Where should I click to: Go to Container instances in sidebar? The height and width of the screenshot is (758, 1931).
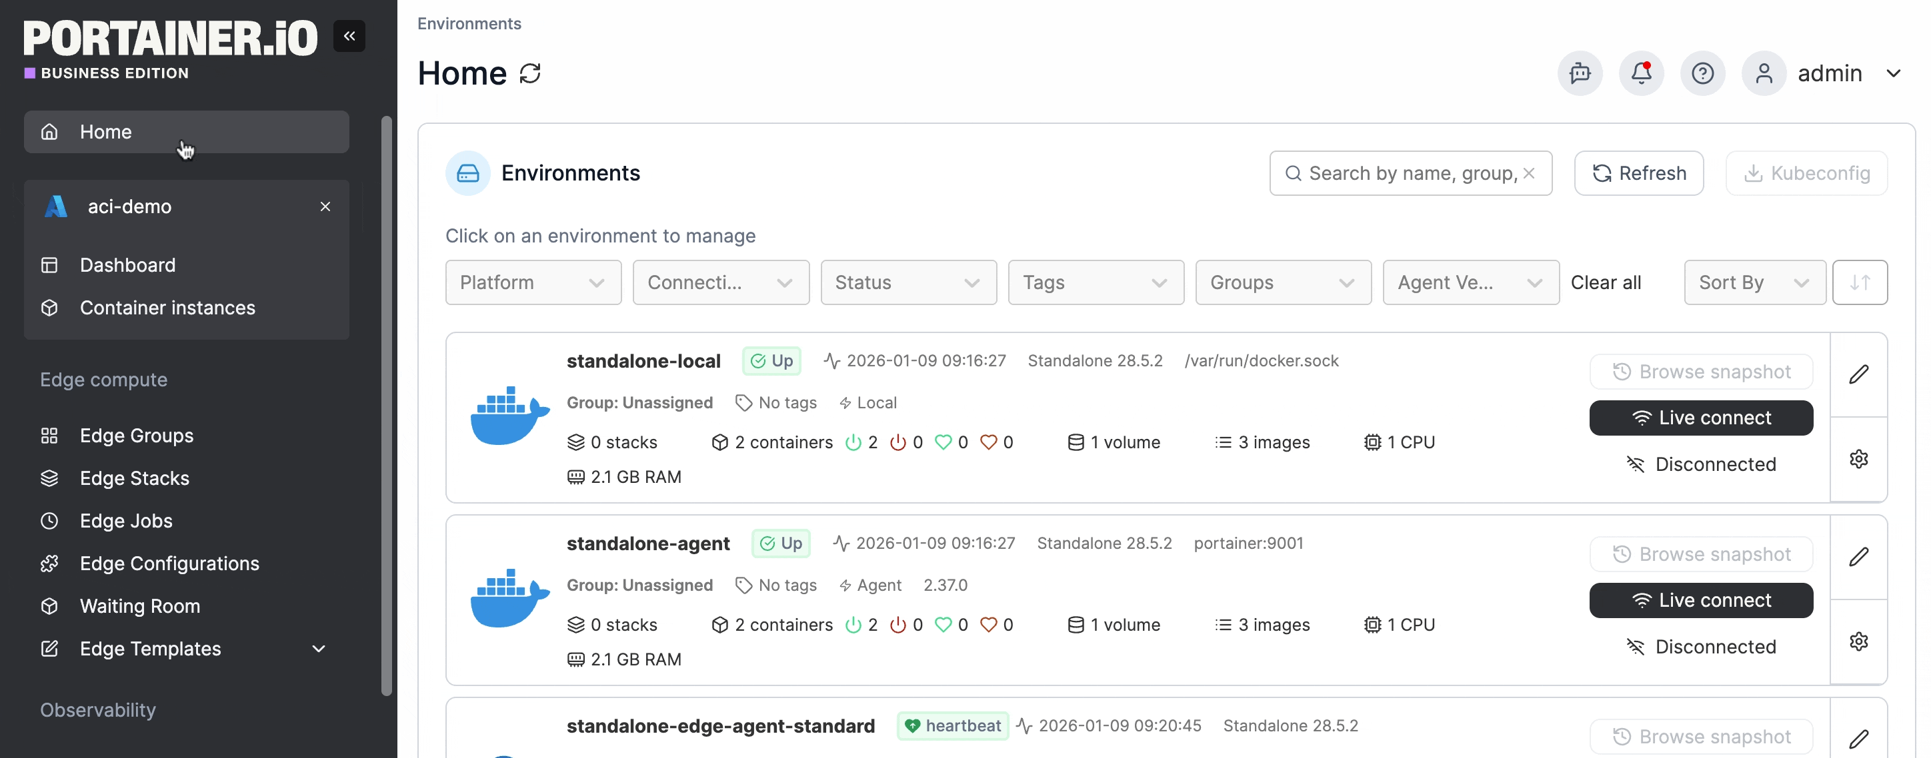tap(167, 308)
